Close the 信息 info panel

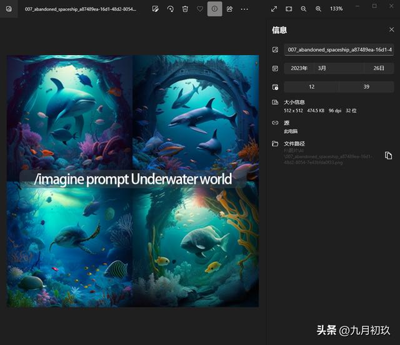pos(391,29)
